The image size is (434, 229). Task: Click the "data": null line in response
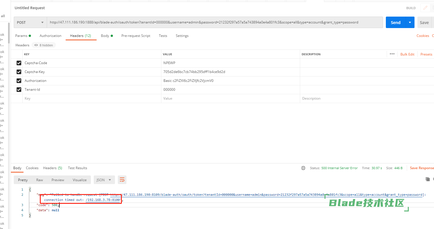(x=48, y=210)
